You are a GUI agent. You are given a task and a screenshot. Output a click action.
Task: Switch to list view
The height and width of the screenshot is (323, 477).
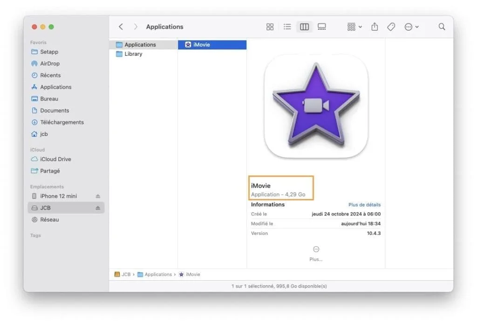[x=287, y=27]
